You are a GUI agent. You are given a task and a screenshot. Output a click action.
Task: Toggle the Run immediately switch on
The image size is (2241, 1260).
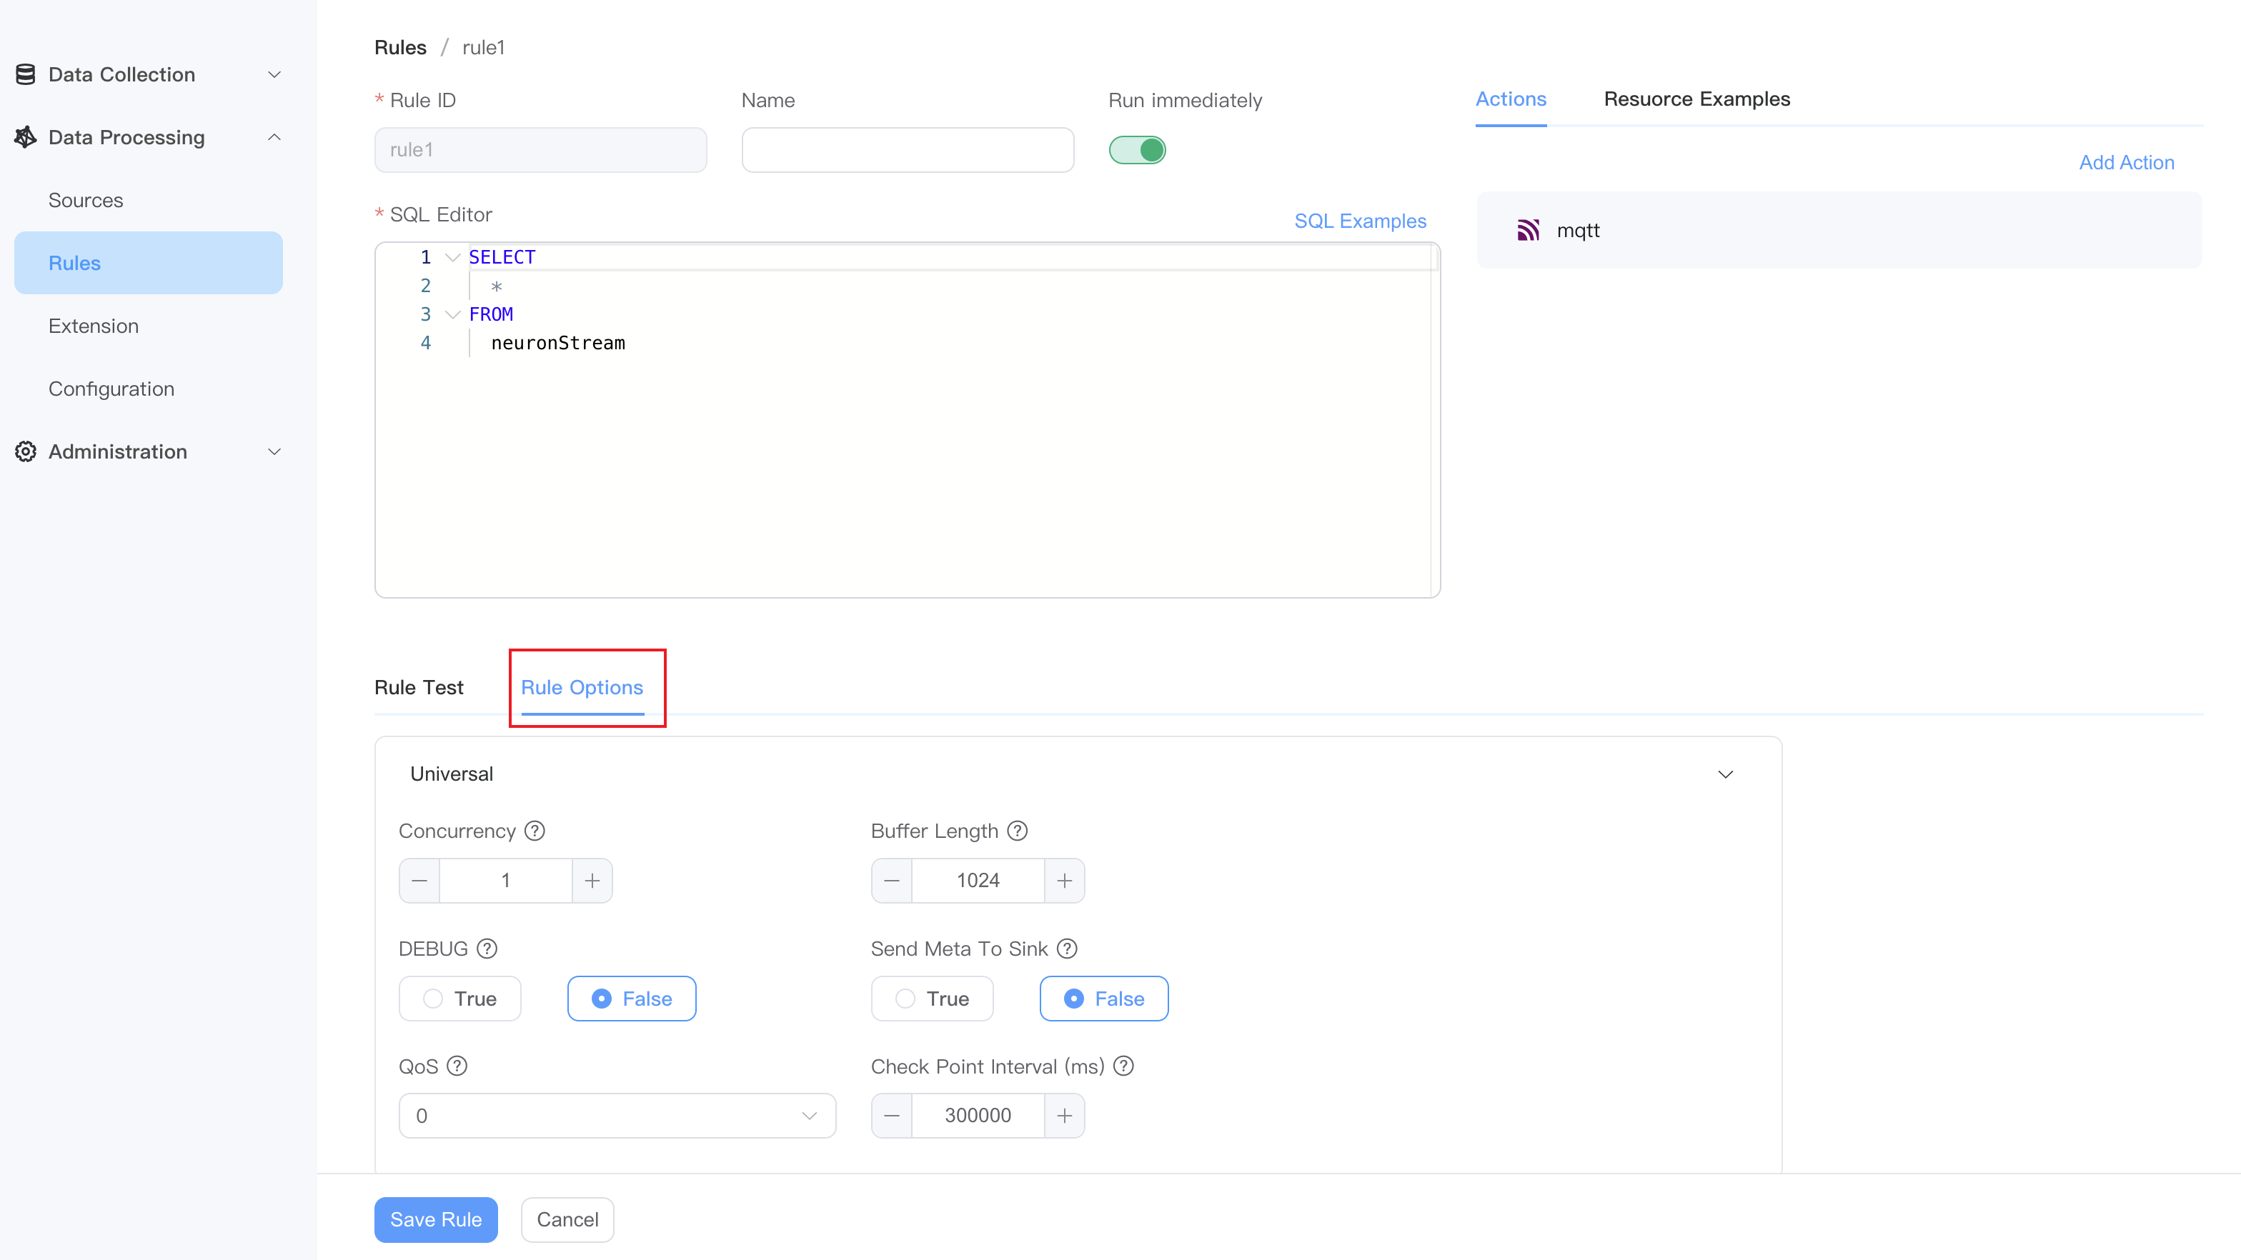pos(1138,149)
